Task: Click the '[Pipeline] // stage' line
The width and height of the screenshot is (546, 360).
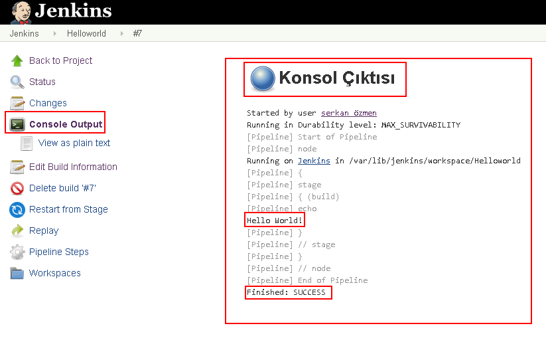Action: coord(291,244)
